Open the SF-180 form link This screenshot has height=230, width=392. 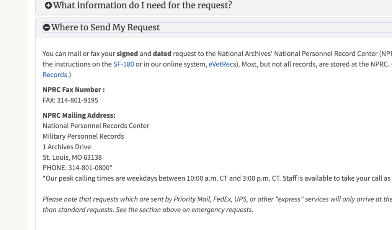click(x=124, y=64)
